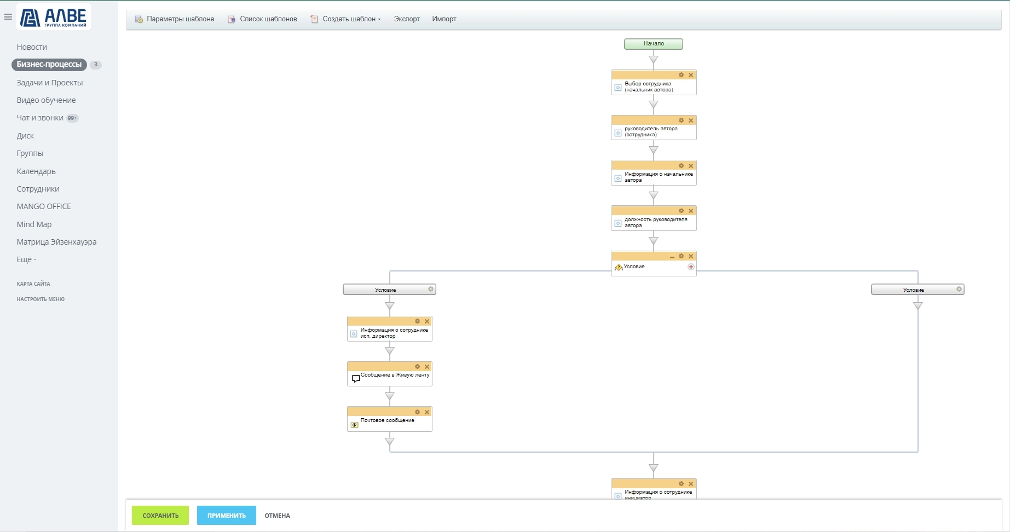
Task: Open Список шаблонов
Action: tap(263, 19)
